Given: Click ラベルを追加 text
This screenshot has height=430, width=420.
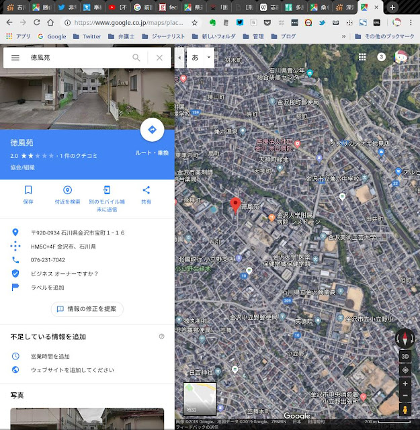Looking at the screenshot, I should coord(48,288).
